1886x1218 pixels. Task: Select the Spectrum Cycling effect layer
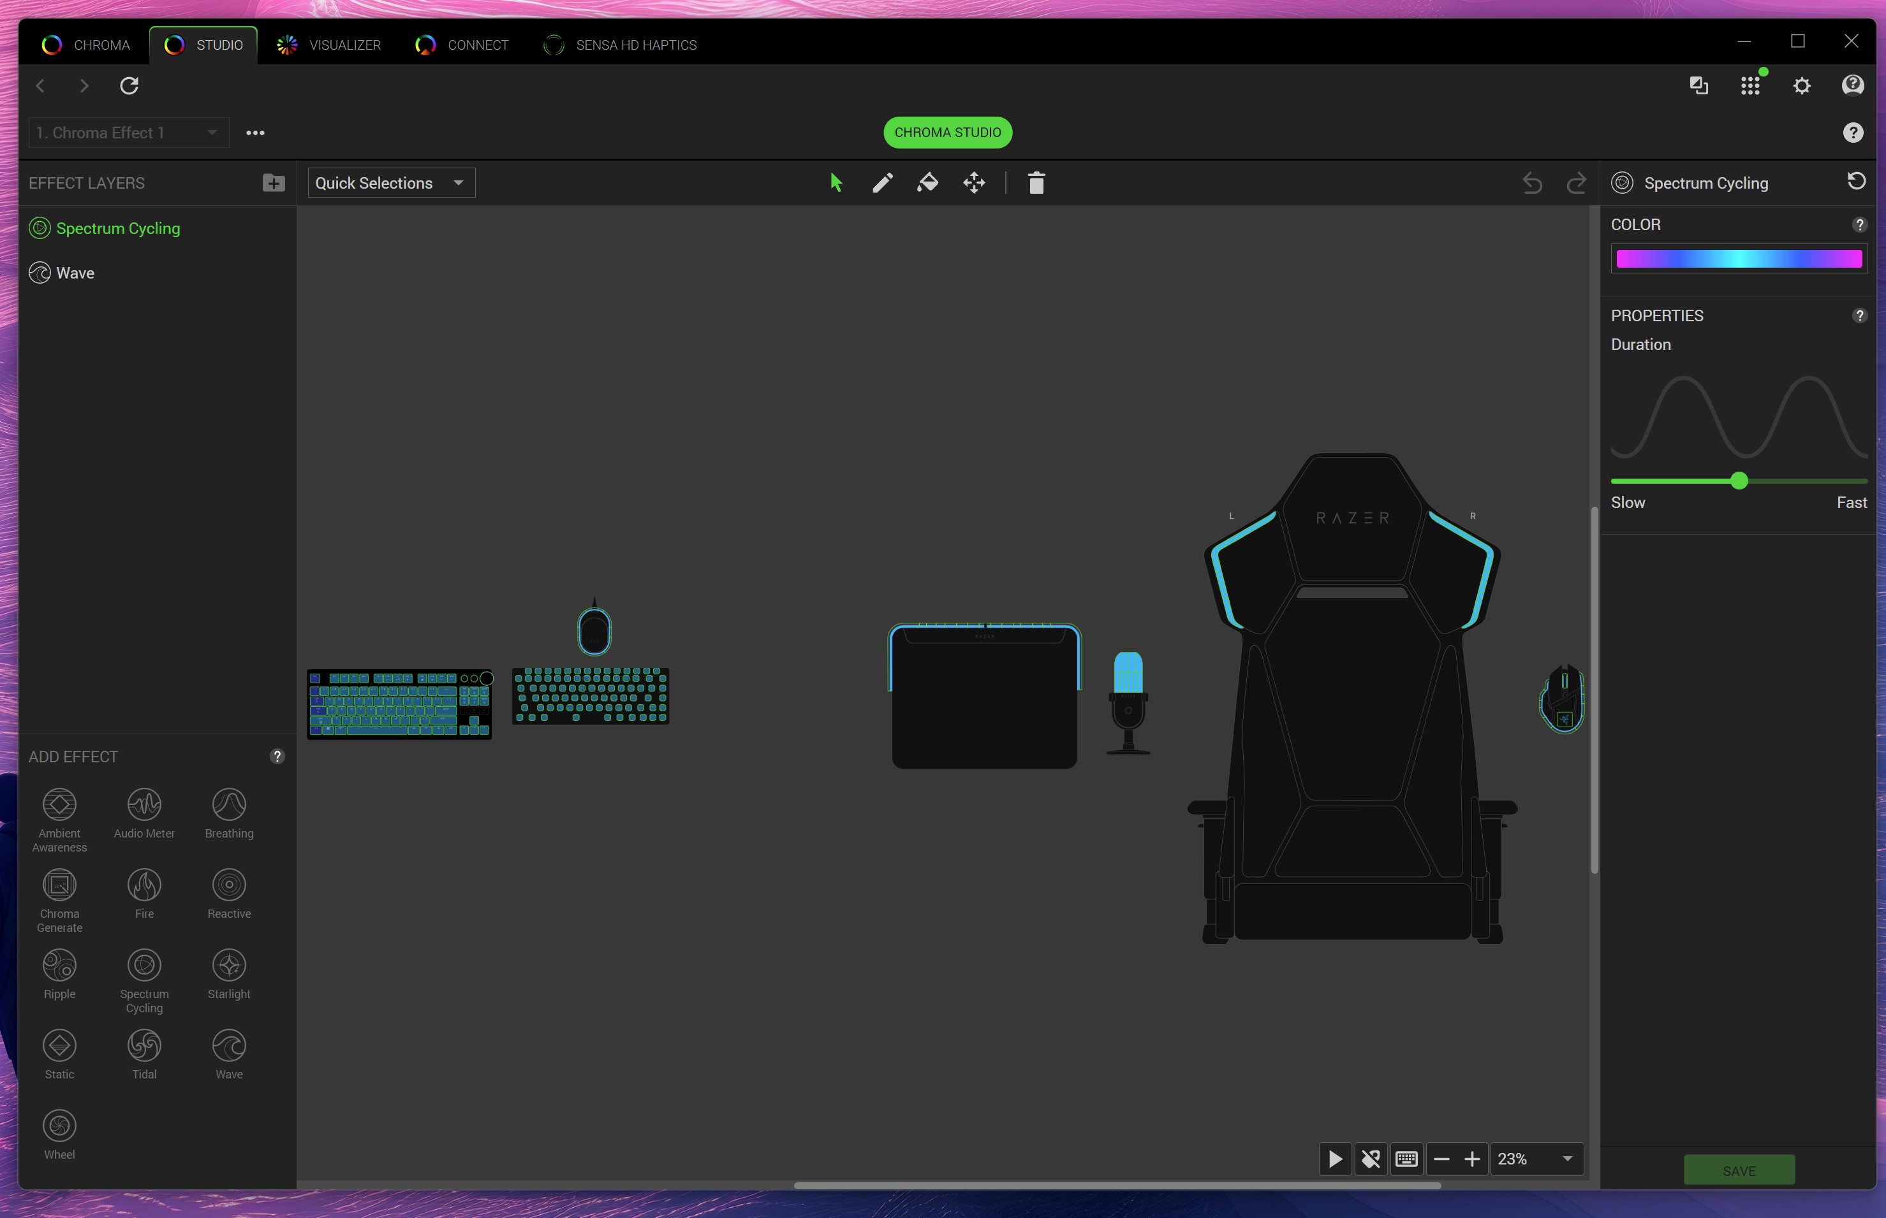pyautogui.click(x=158, y=229)
